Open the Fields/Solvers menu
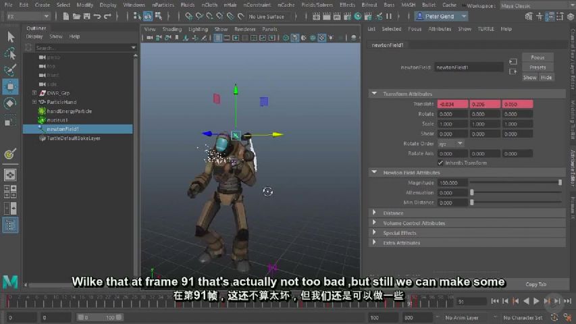This screenshot has height=324, width=576. (x=317, y=5)
